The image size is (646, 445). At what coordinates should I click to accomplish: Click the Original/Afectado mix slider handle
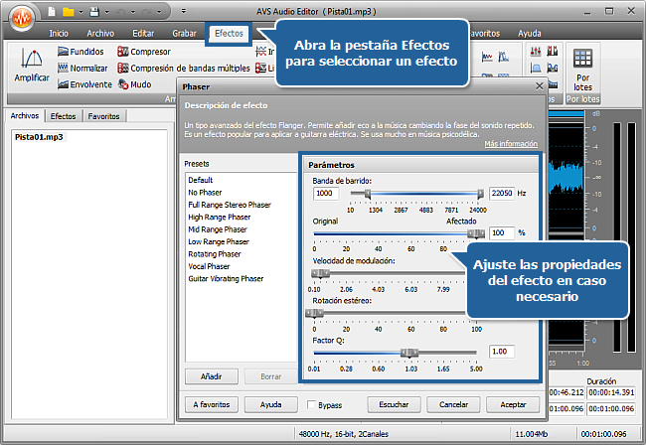[x=476, y=233]
